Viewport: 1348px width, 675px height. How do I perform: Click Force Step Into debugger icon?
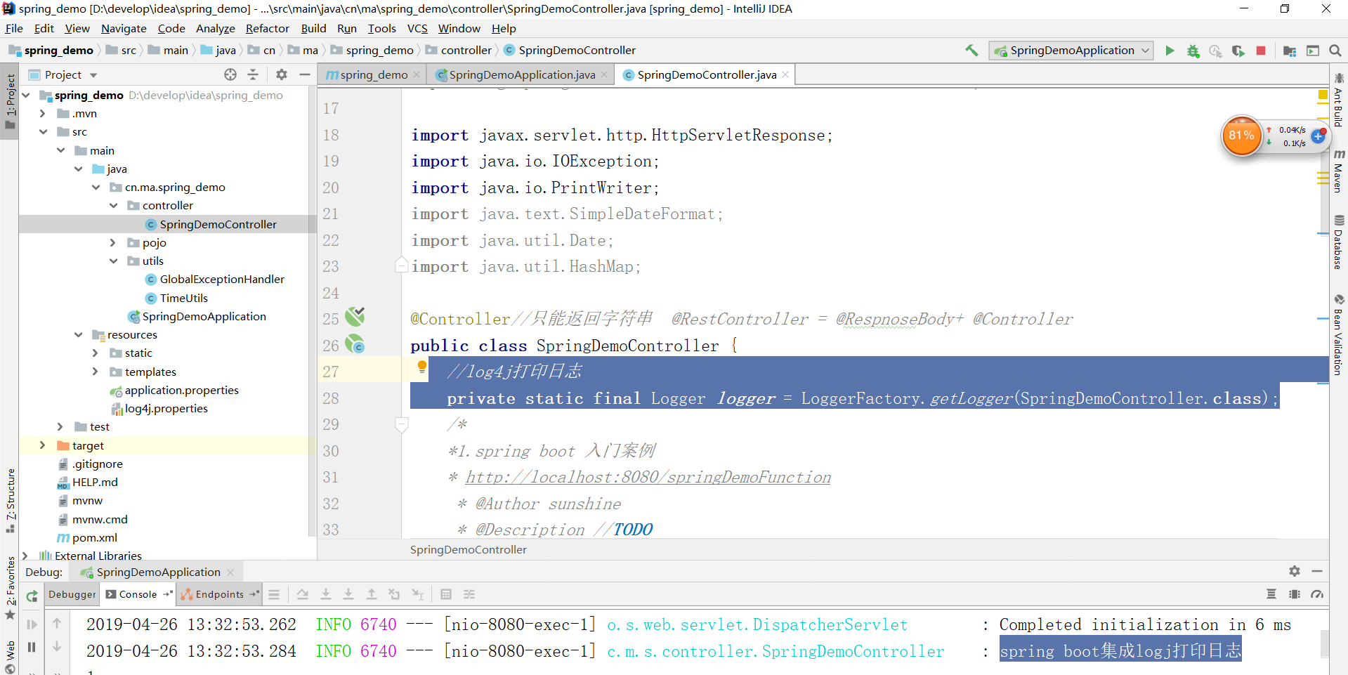point(348,595)
